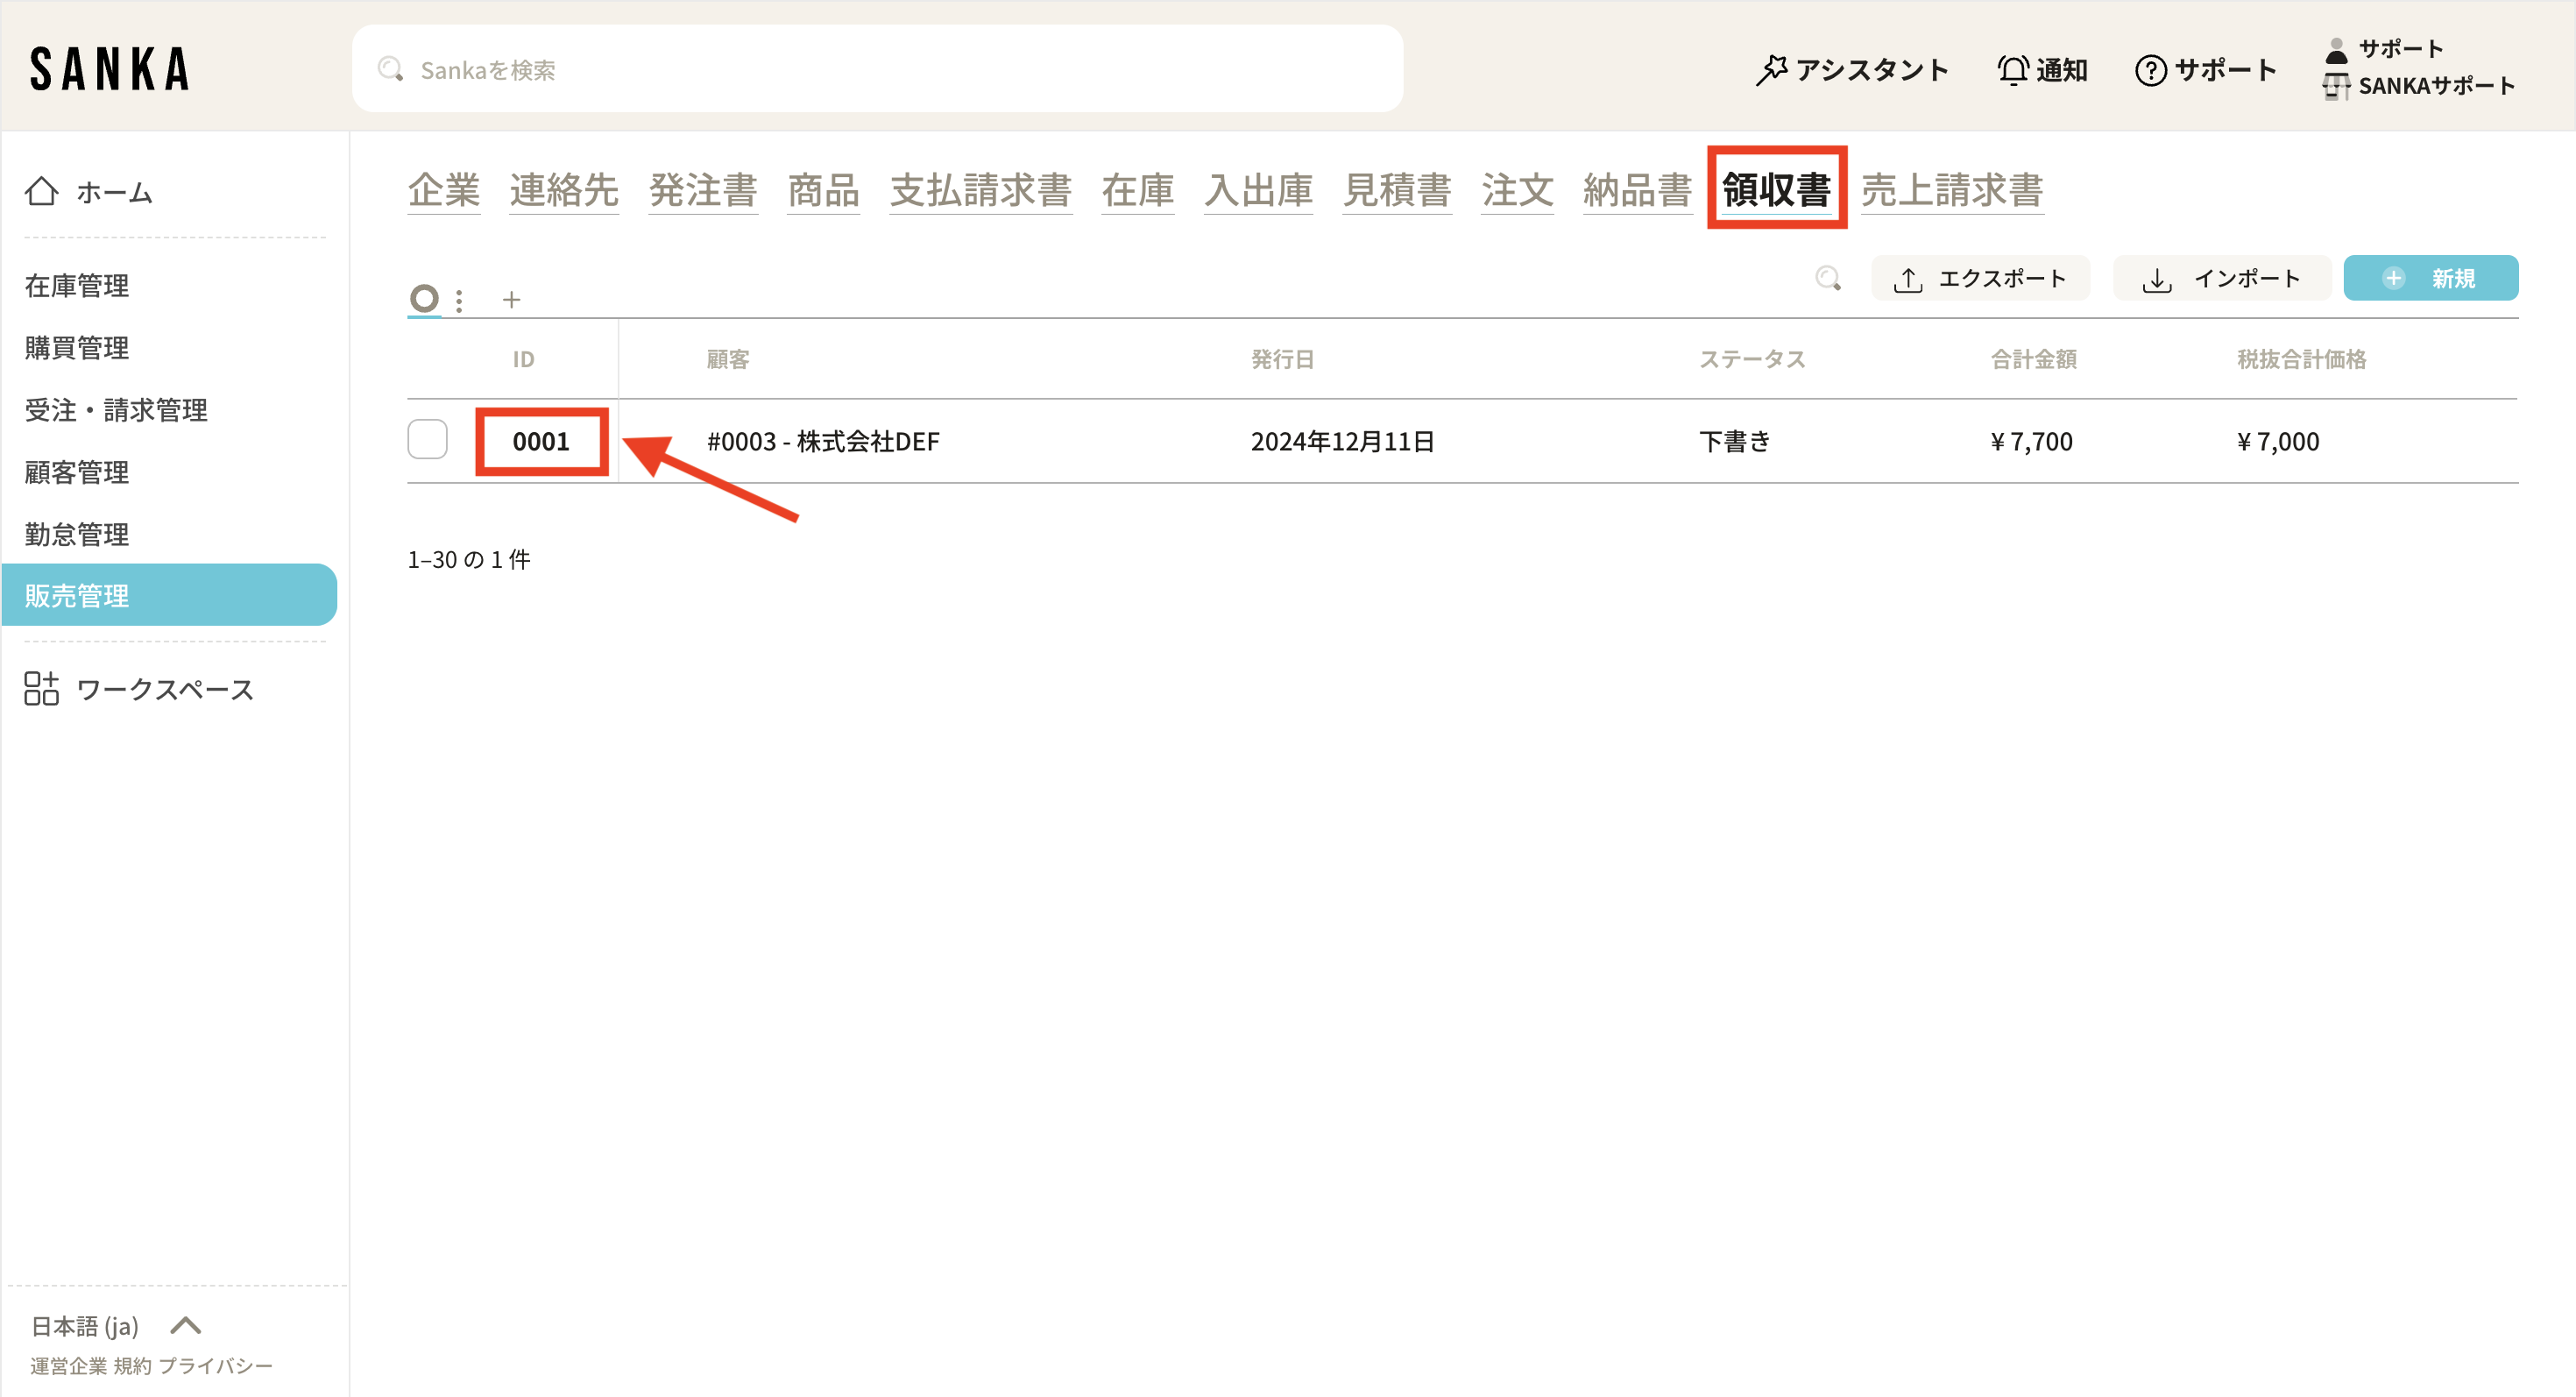The image size is (2576, 1397).
Task: Switch to the 売上請求書 tab
Action: [1951, 190]
